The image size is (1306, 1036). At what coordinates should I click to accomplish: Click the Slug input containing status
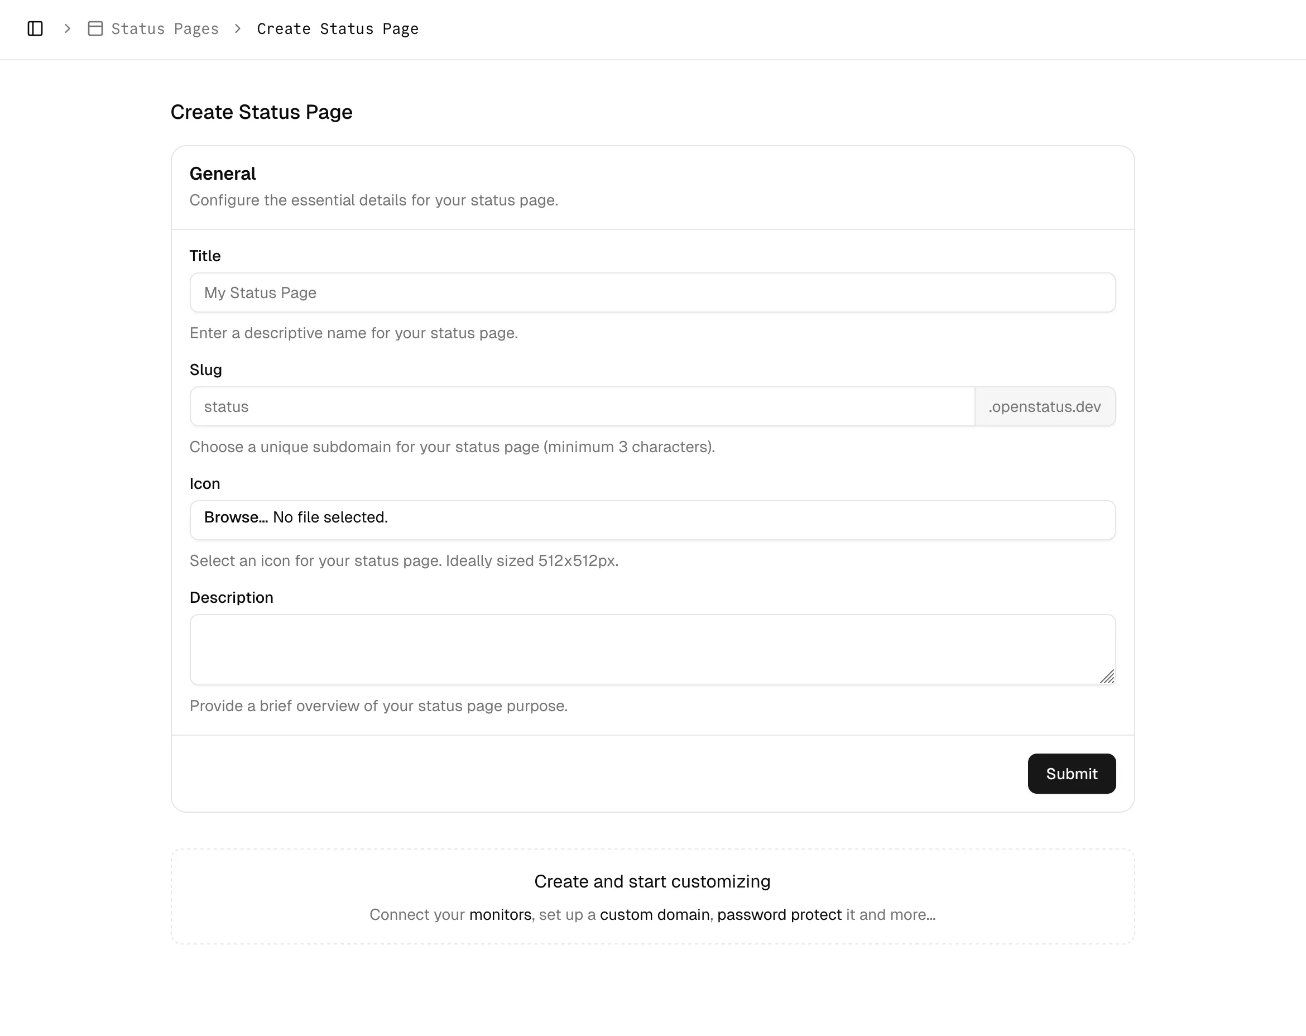click(582, 406)
